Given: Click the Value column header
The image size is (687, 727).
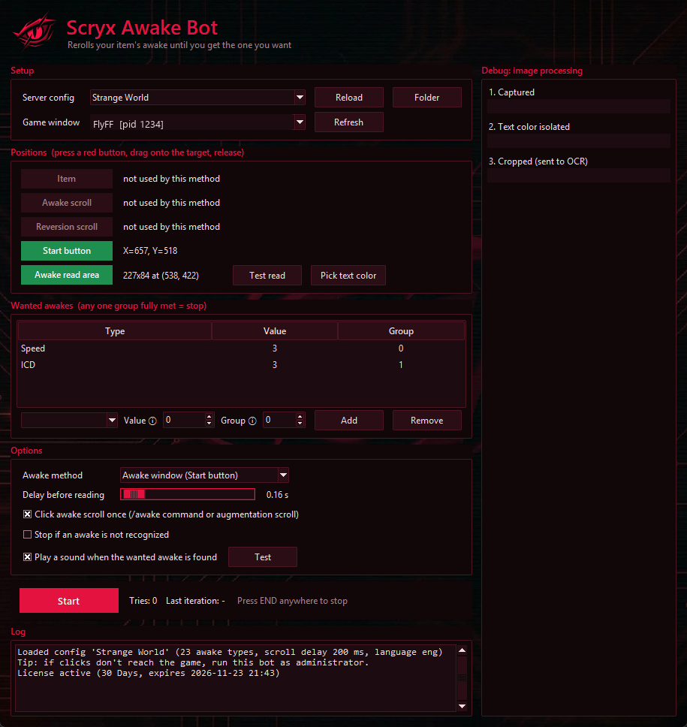Looking at the screenshot, I should coord(275,331).
